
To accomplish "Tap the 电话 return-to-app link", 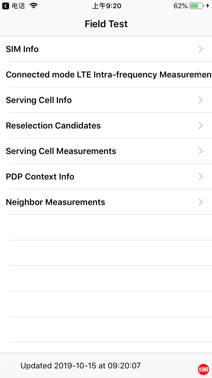I will click(18, 6).
